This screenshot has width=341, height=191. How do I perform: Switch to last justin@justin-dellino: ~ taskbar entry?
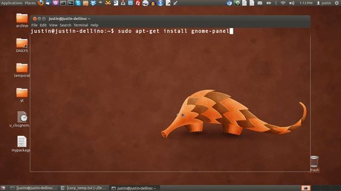[x=134, y=188]
